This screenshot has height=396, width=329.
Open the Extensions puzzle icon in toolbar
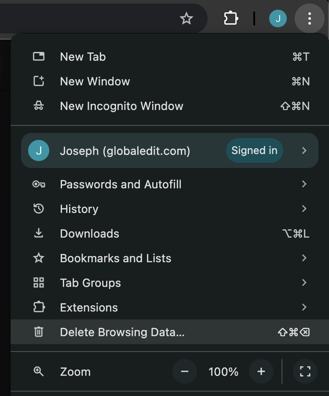coord(230,18)
